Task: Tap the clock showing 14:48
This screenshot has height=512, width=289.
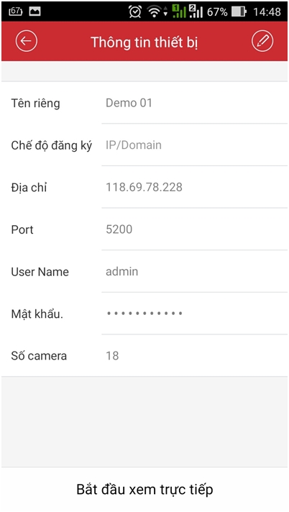Action: 267,12
